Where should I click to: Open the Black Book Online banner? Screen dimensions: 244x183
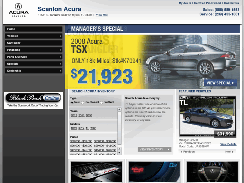coord(33,100)
